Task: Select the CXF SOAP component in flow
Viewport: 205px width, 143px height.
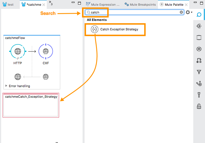Action: pyautogui.click(x=46, y=51)
